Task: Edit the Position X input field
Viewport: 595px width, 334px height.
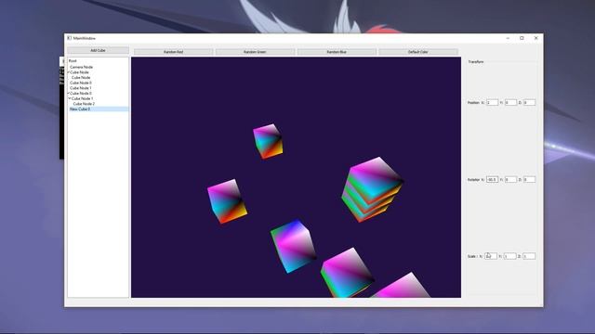Action: coord(492,103)
